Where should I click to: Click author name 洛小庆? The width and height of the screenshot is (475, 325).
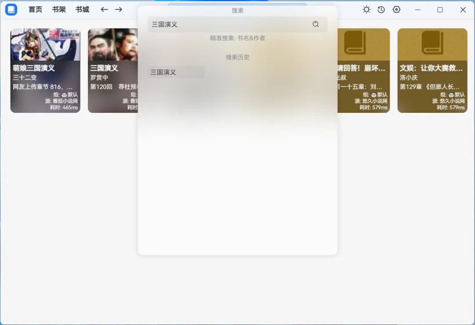pyautogui.click(x=409, y=78)
